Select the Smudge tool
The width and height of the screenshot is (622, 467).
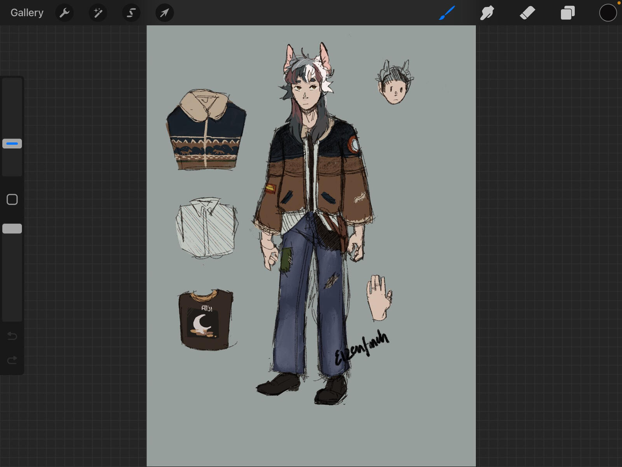(x=487, y=13)
